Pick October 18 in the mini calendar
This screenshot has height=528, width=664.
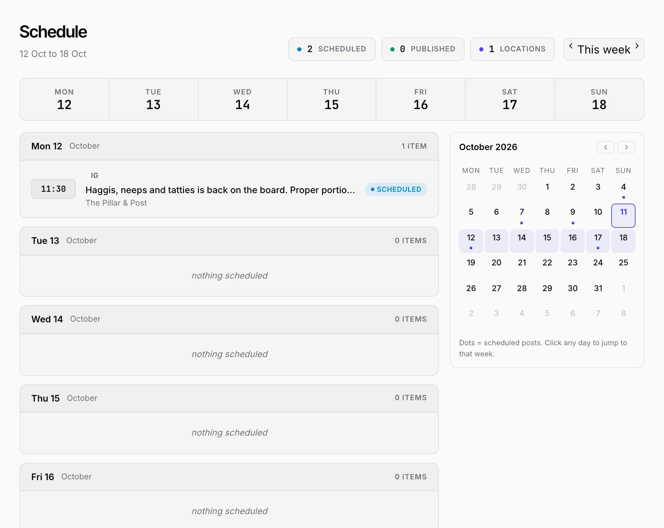(623, 241)
